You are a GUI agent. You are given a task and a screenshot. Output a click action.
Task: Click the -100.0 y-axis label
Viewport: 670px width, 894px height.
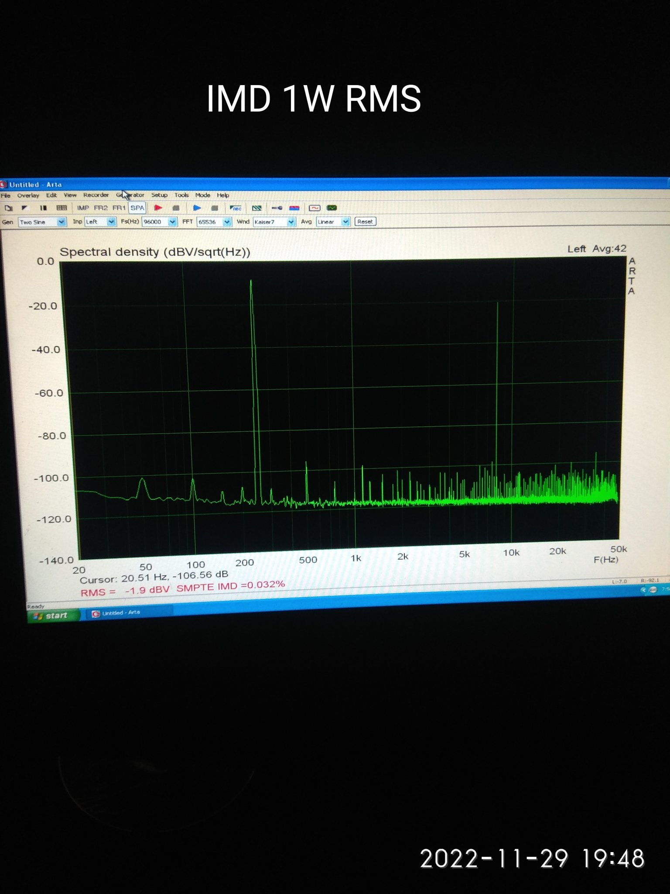(x=51, y=478)
